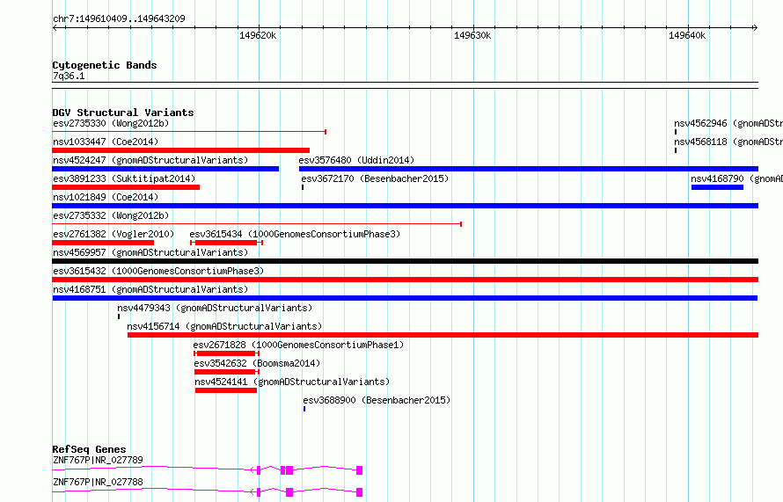Select the nsv1033447 (Coe2014) red bar
This screenshot has width=783, height=502.
180,150
